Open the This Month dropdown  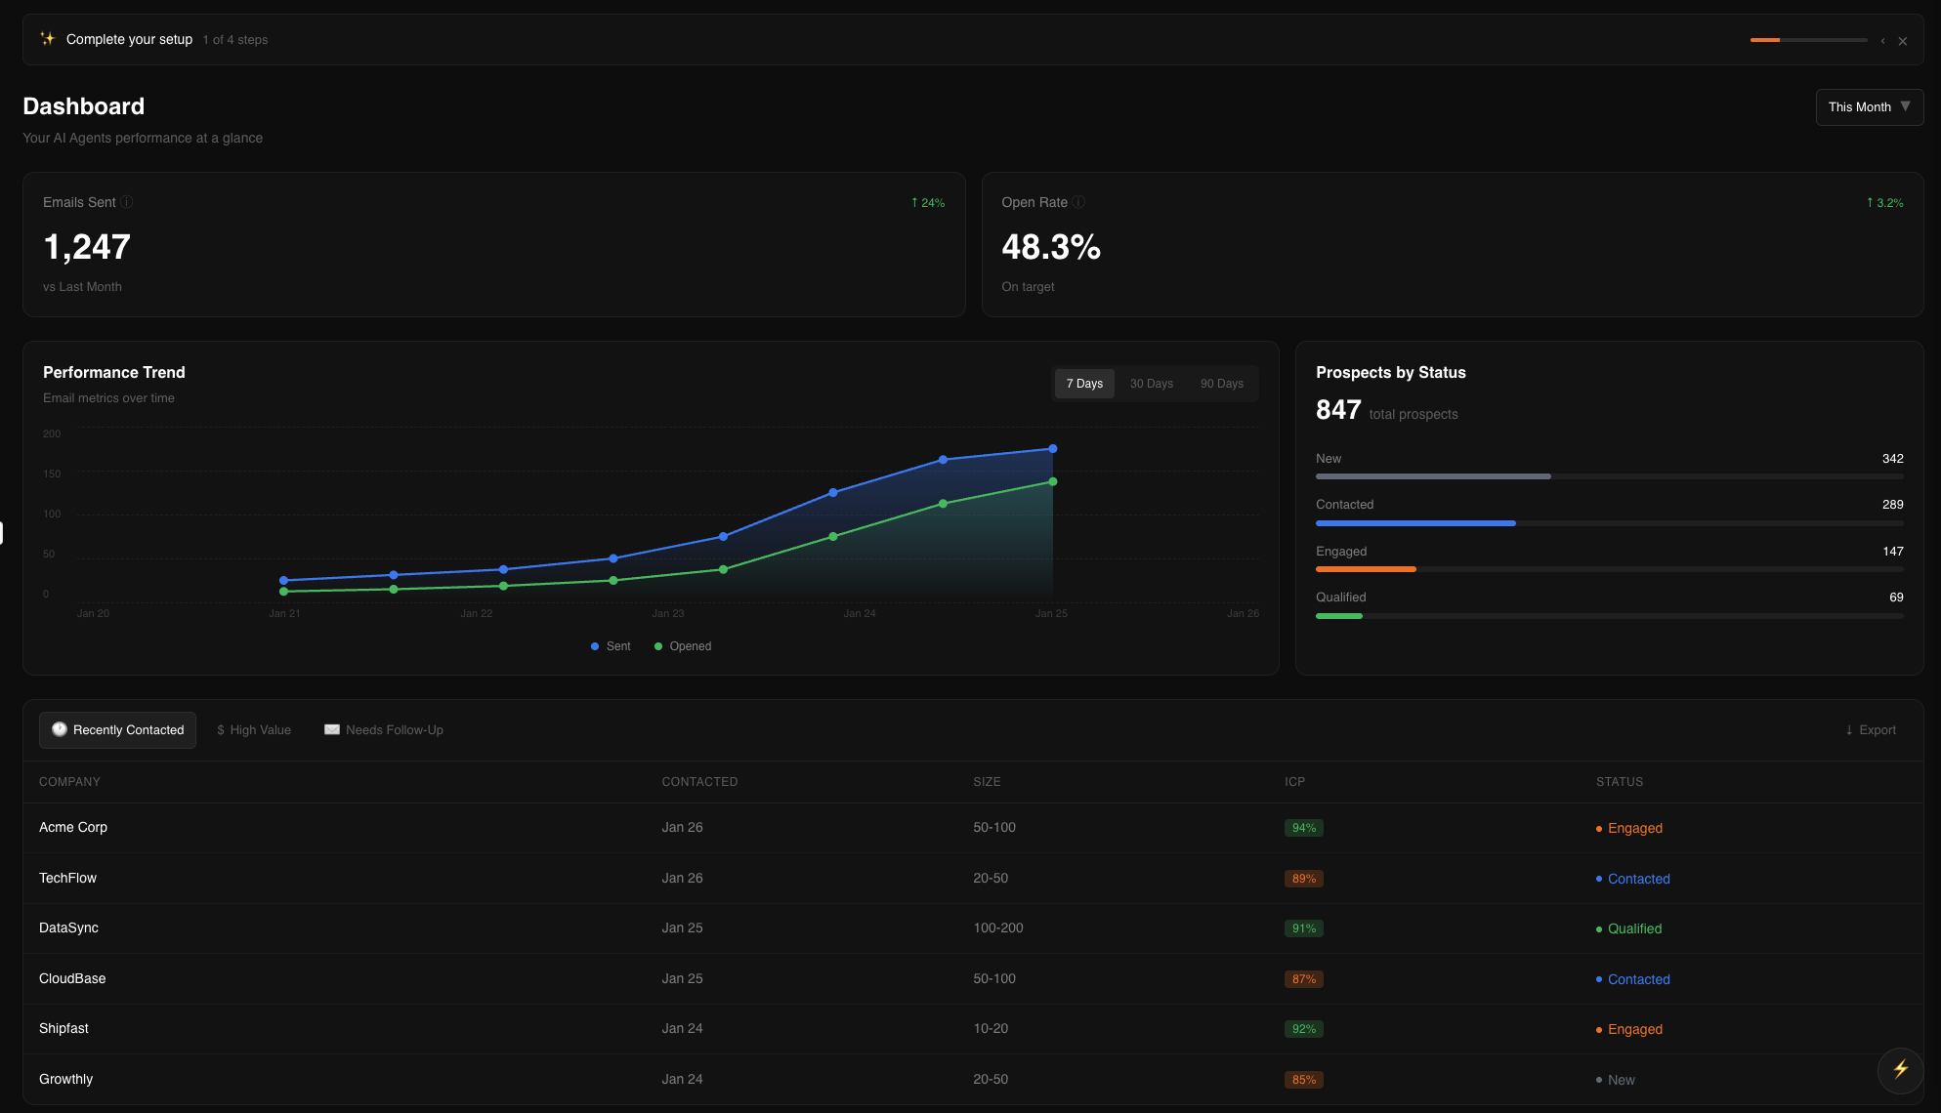tap(1869, 107)
